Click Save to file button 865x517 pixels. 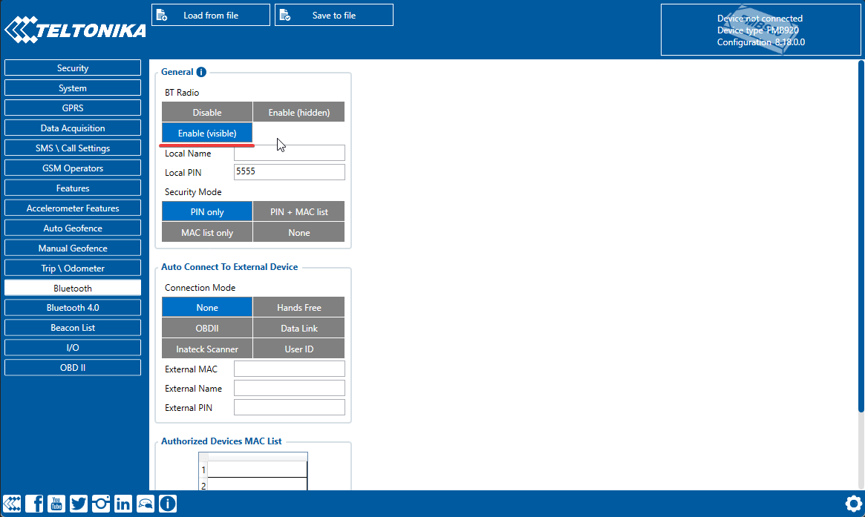[x=334, y=15]
